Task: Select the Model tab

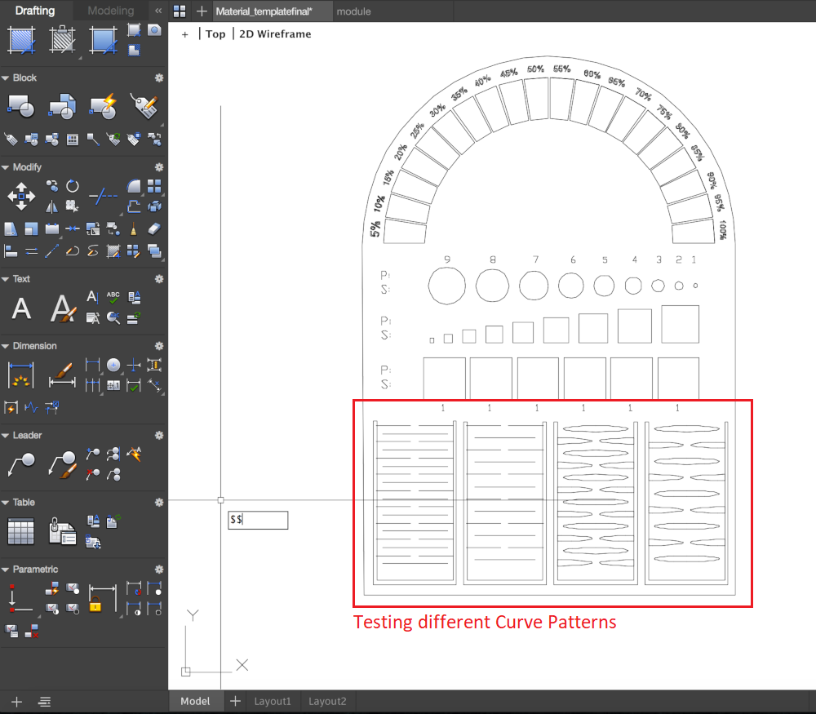Action: coord(195,701)
